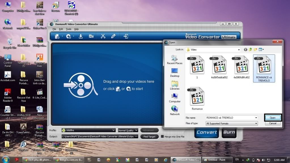This screenshot has width=290, height=163.
Task: Open Recycle Bin desktop icon
Action: (x=10, y=44)
